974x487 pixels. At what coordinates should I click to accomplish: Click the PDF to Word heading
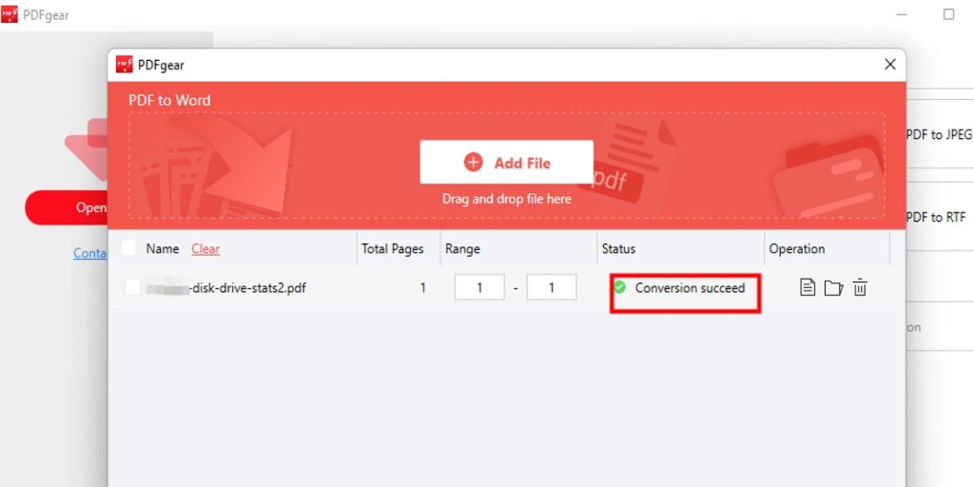pos(169,100)
